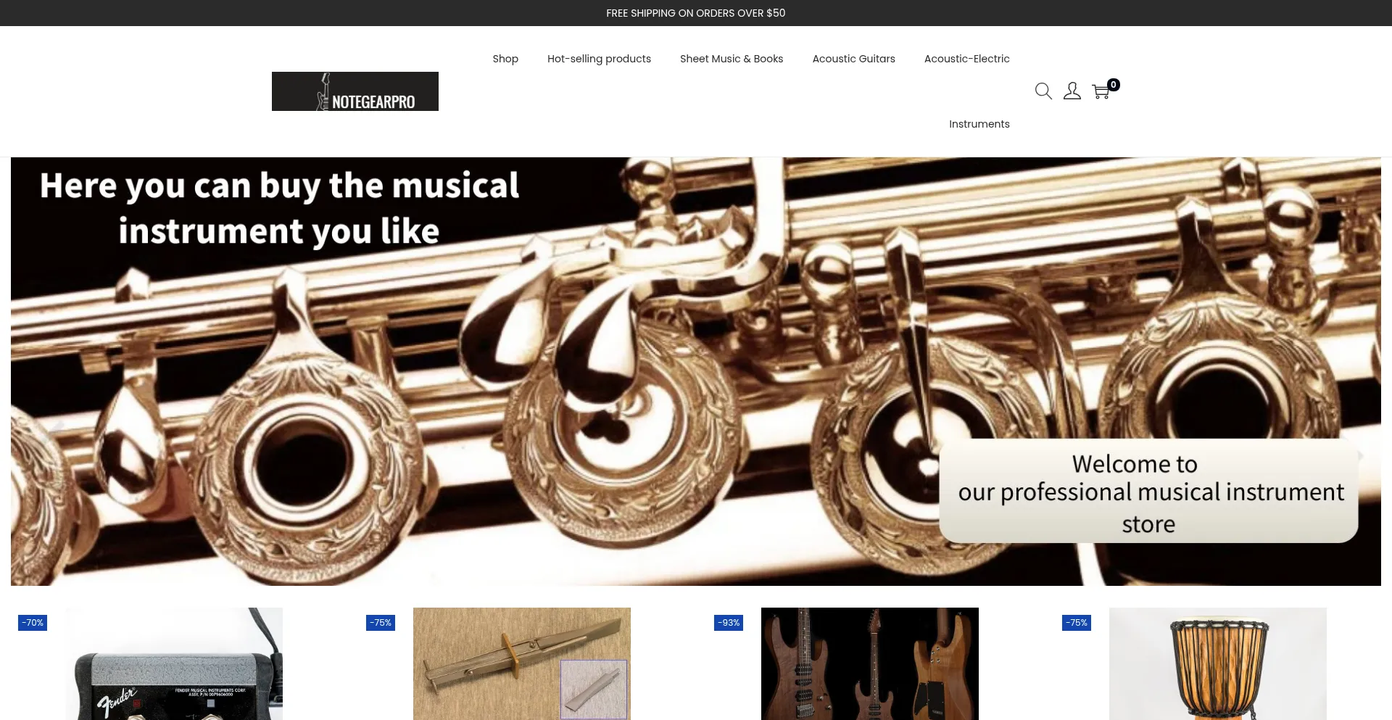Open the metal tuning tool product image
Screen dimensions: 1392x720
pos(522,663)
